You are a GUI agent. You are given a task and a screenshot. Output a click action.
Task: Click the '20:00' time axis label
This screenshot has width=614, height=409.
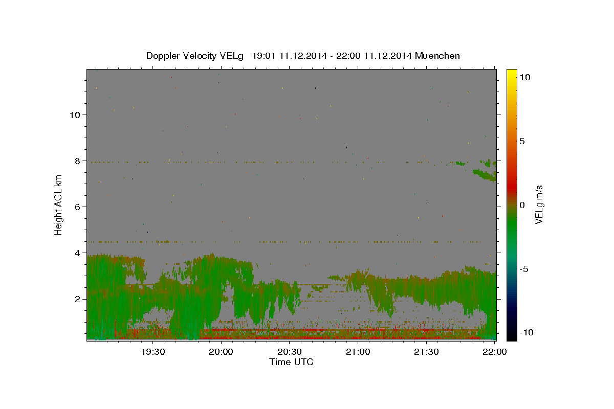click(222, 352)
